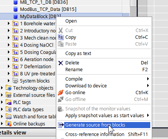
Task: Click the Technology objects folder icon
Action: (9, 88)
